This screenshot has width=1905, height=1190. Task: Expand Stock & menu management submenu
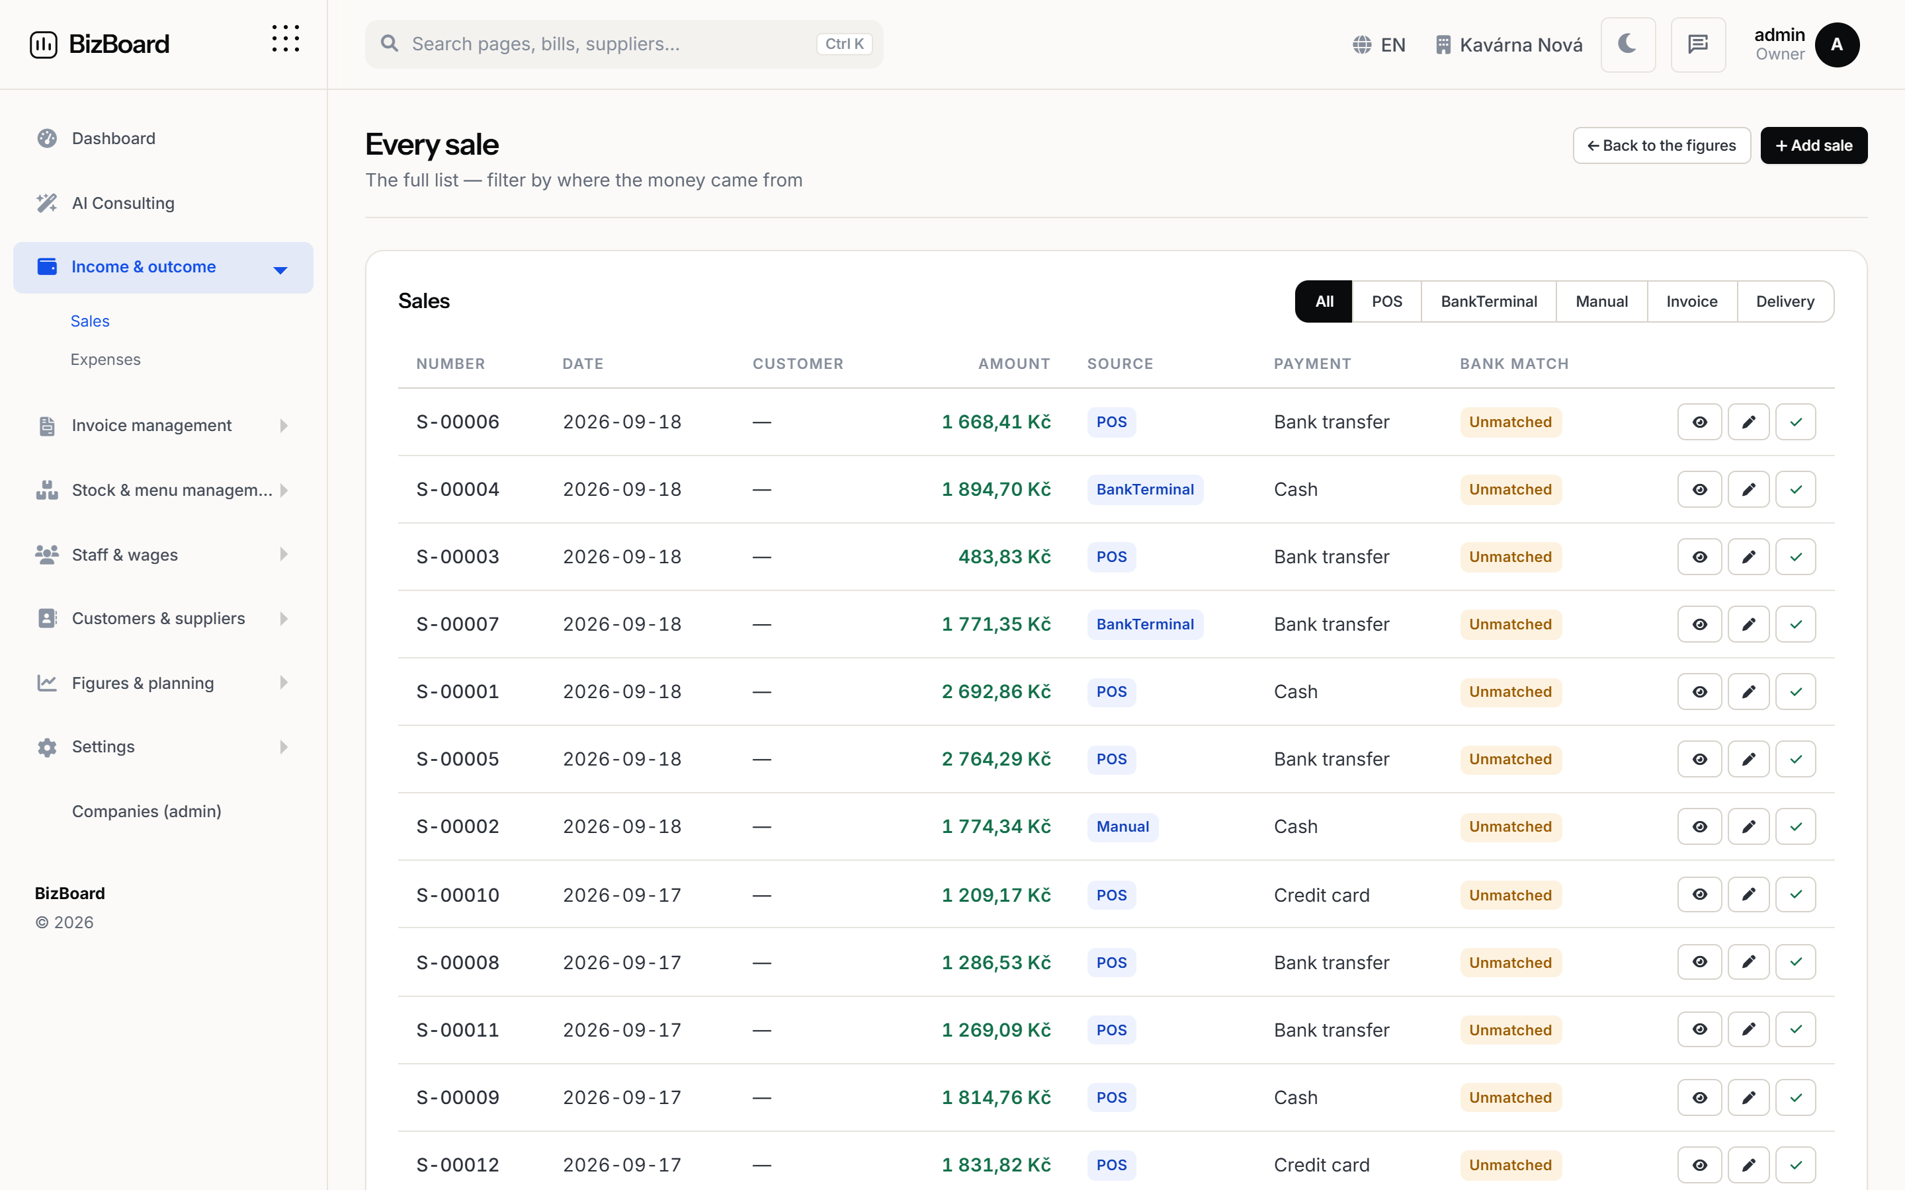pos(163,491)
